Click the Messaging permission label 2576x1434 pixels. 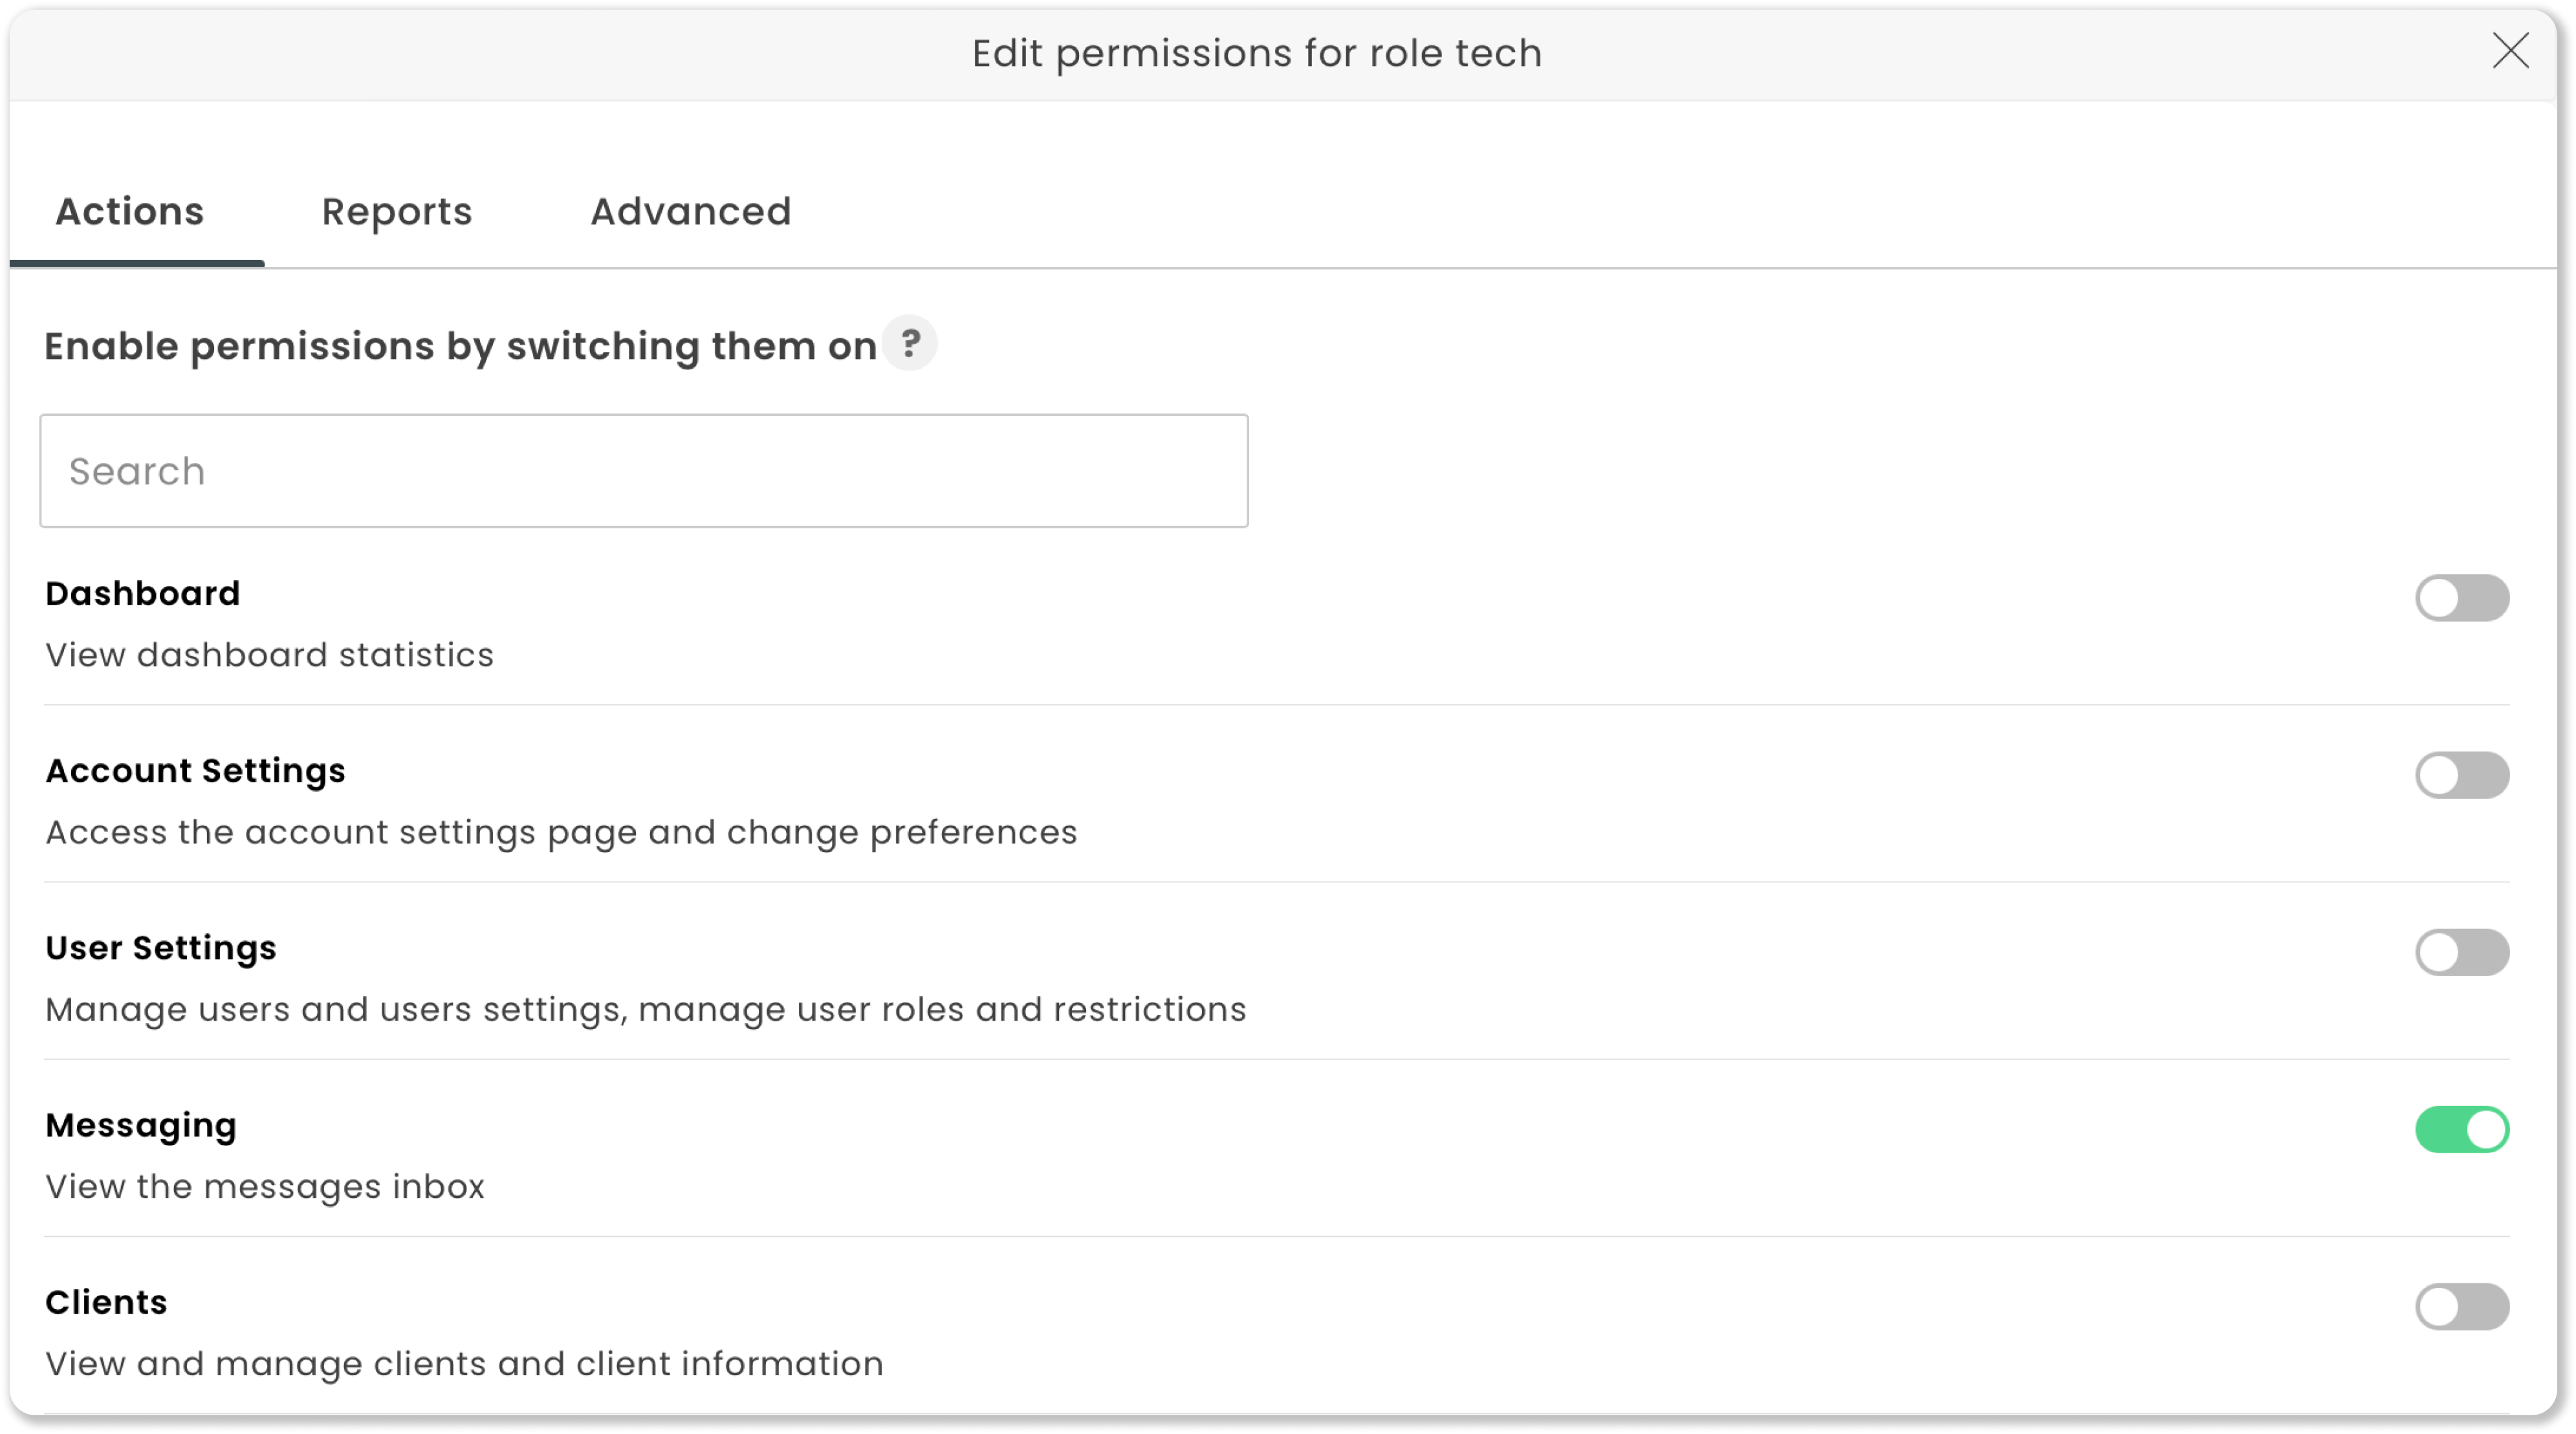141,1126
